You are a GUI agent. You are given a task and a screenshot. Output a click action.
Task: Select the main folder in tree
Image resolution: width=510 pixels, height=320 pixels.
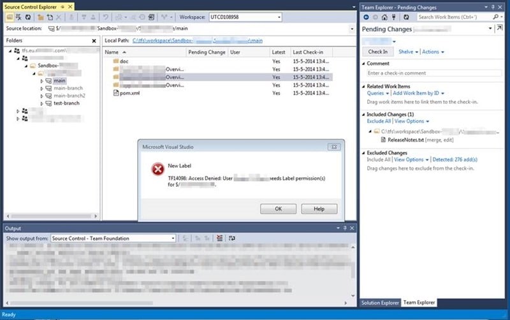pos(59,81)
